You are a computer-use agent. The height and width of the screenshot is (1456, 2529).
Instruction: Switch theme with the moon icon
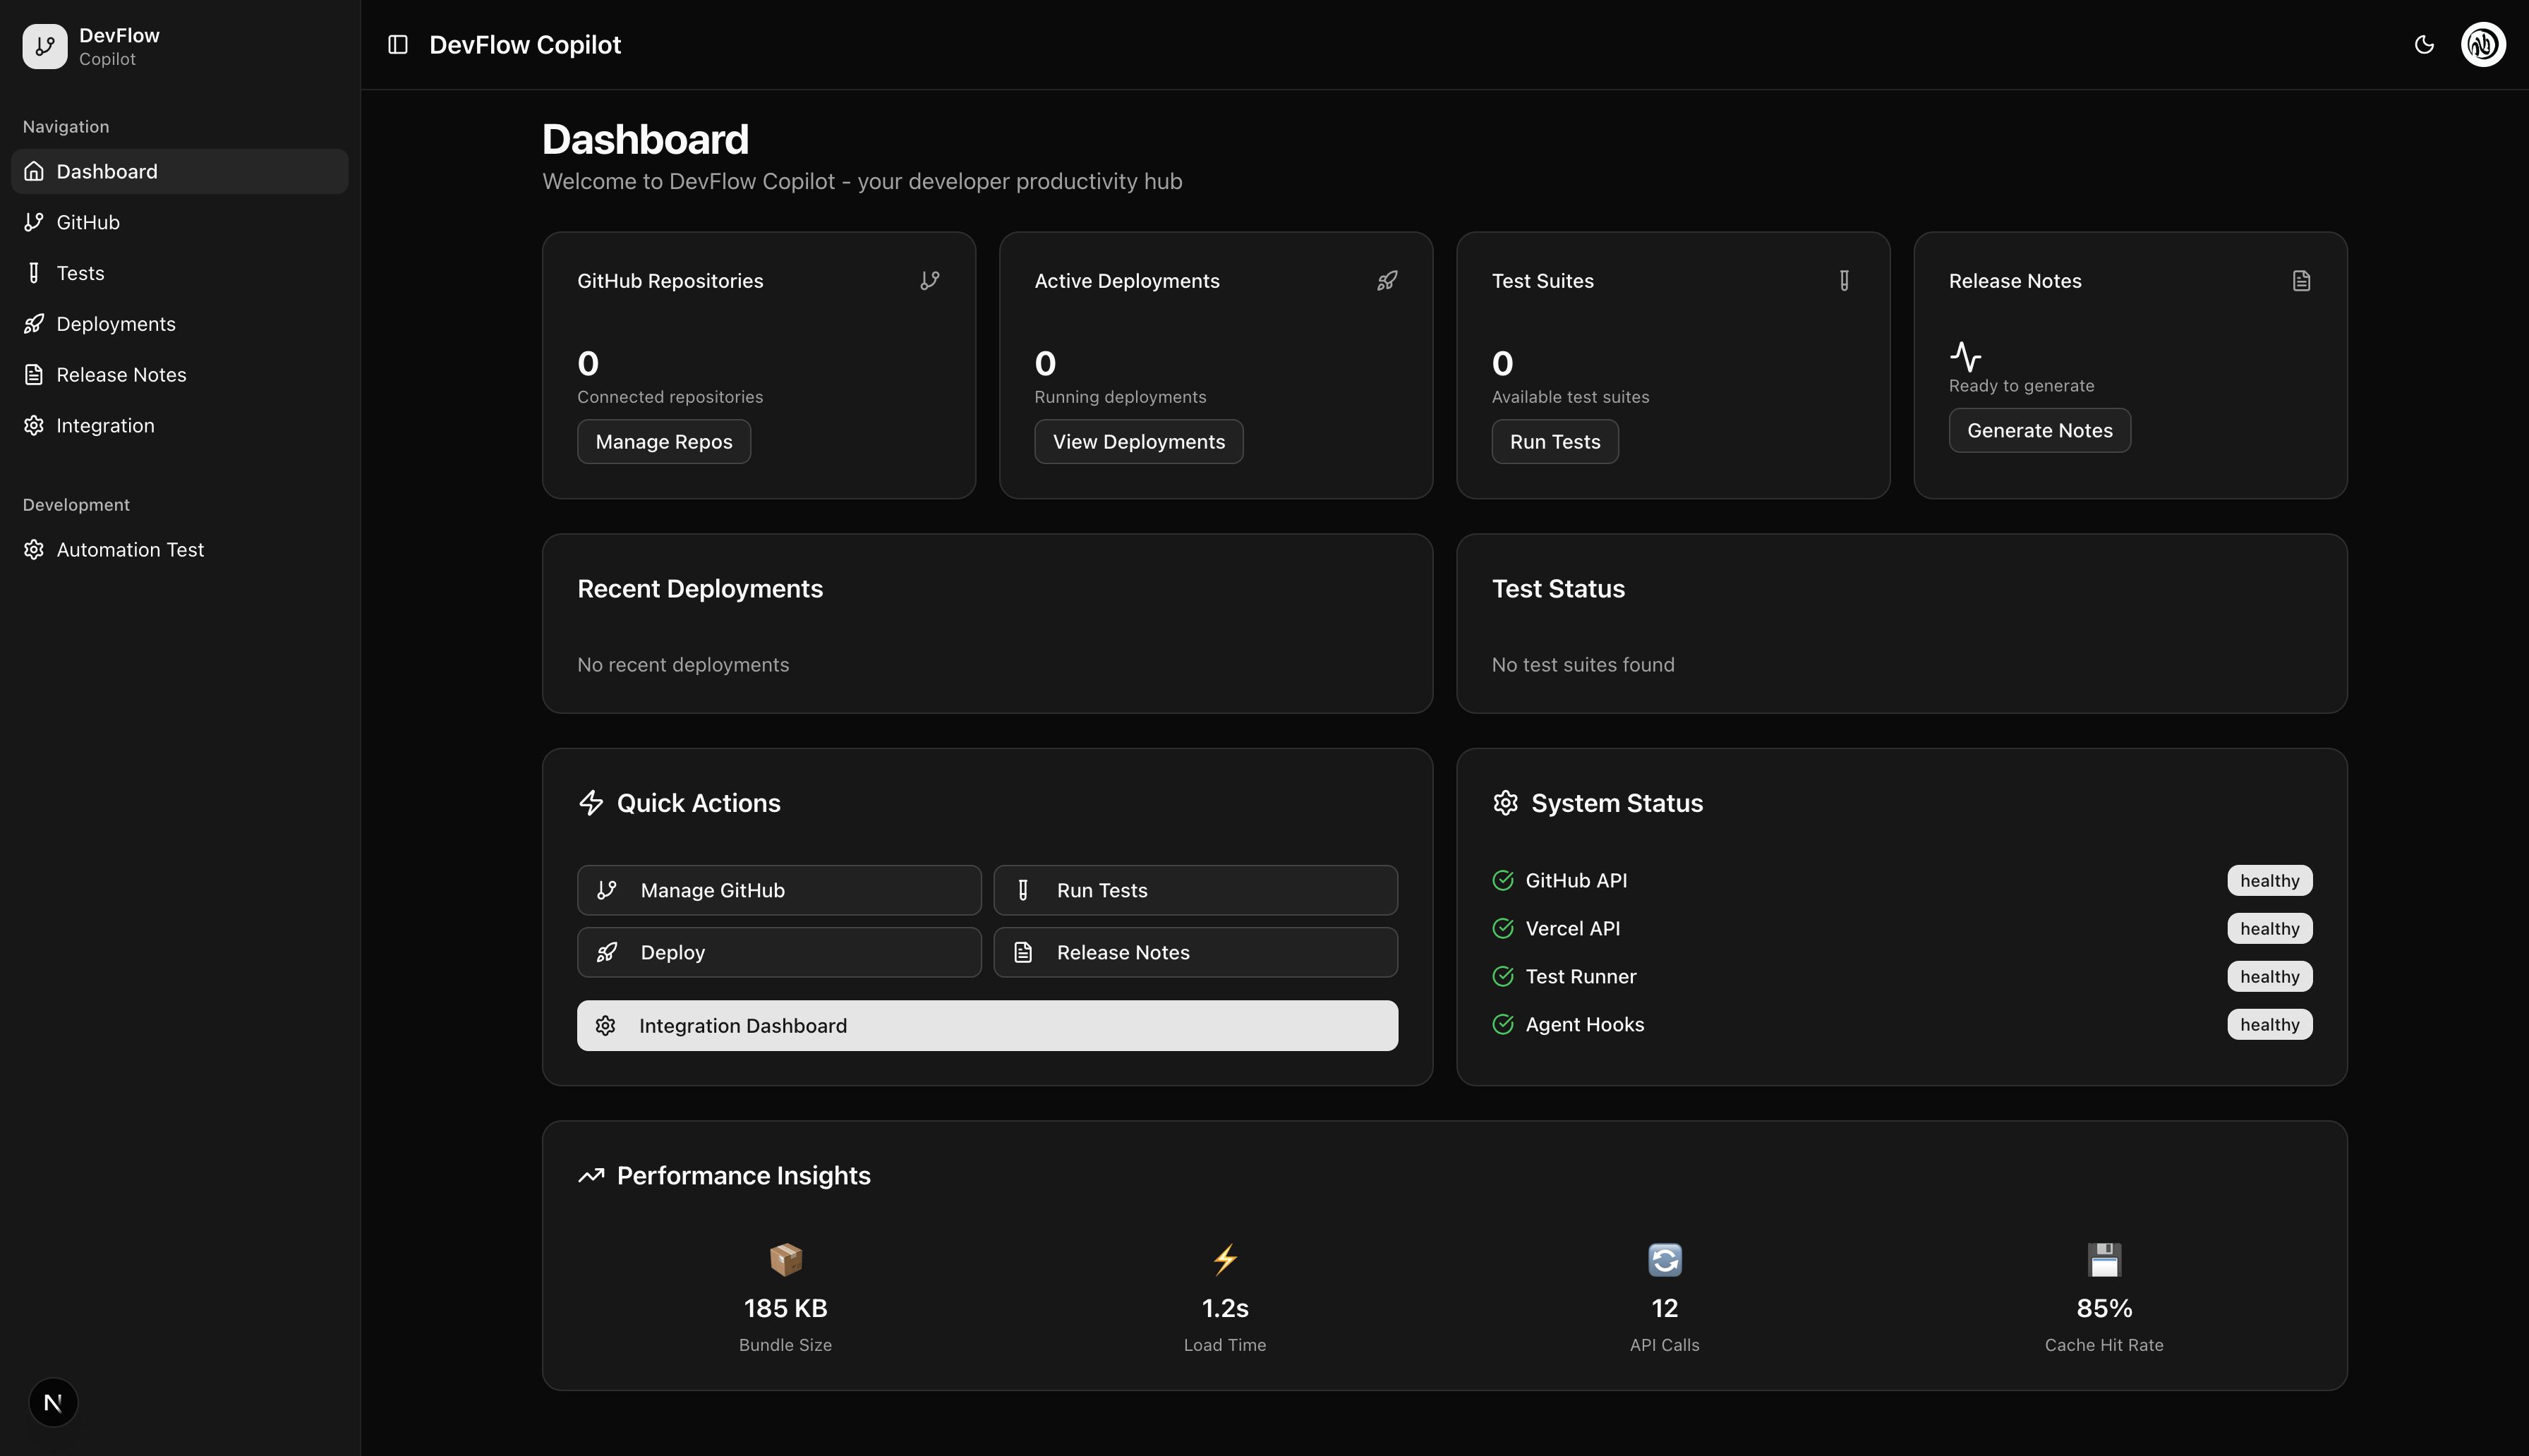click(x=2424, y=44)
